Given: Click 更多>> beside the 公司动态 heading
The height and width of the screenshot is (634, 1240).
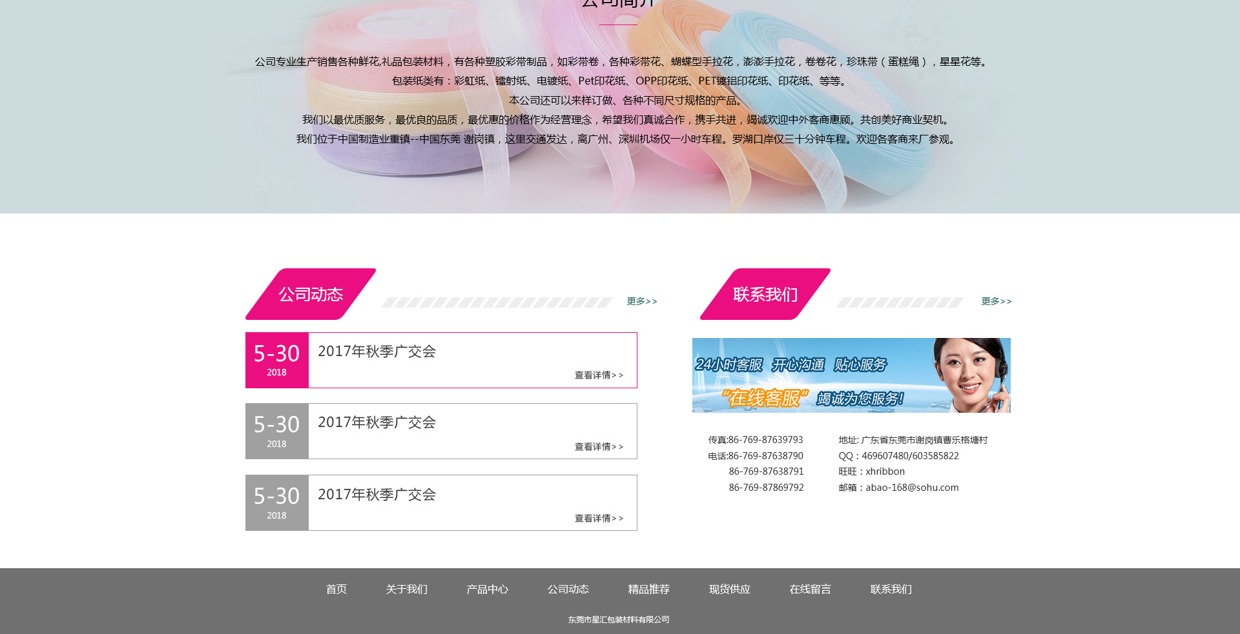Looking at the screenshot, I should click(642, 301).
